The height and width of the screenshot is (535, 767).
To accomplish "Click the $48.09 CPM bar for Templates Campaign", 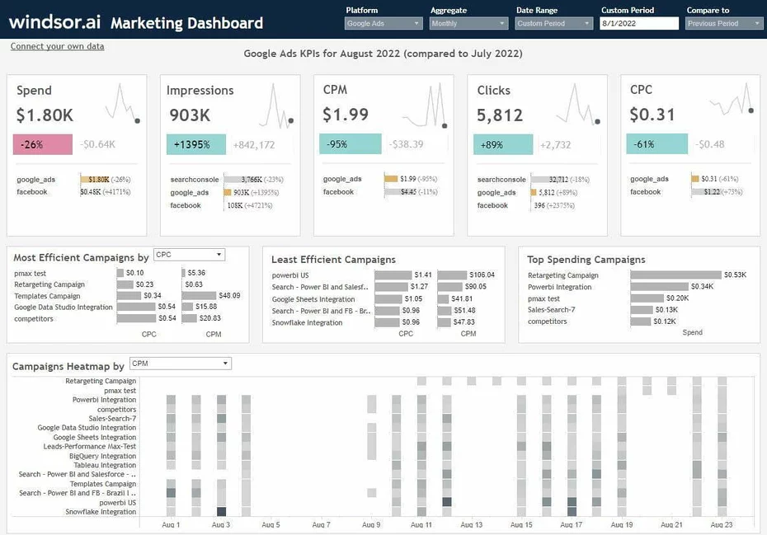I will 199,295.
